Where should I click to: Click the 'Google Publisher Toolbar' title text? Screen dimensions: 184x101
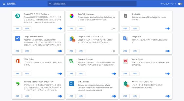tap(34, 37)
